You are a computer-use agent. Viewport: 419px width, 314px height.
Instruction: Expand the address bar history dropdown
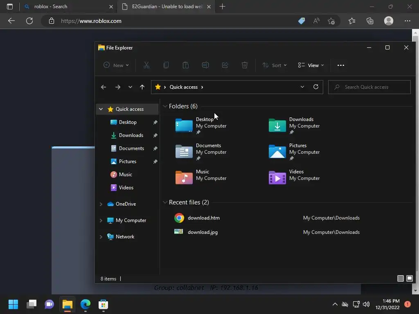point(302,87)
